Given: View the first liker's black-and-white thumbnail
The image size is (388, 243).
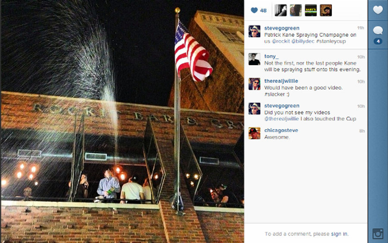Looking at the screenshot, I should click(281, 10).
